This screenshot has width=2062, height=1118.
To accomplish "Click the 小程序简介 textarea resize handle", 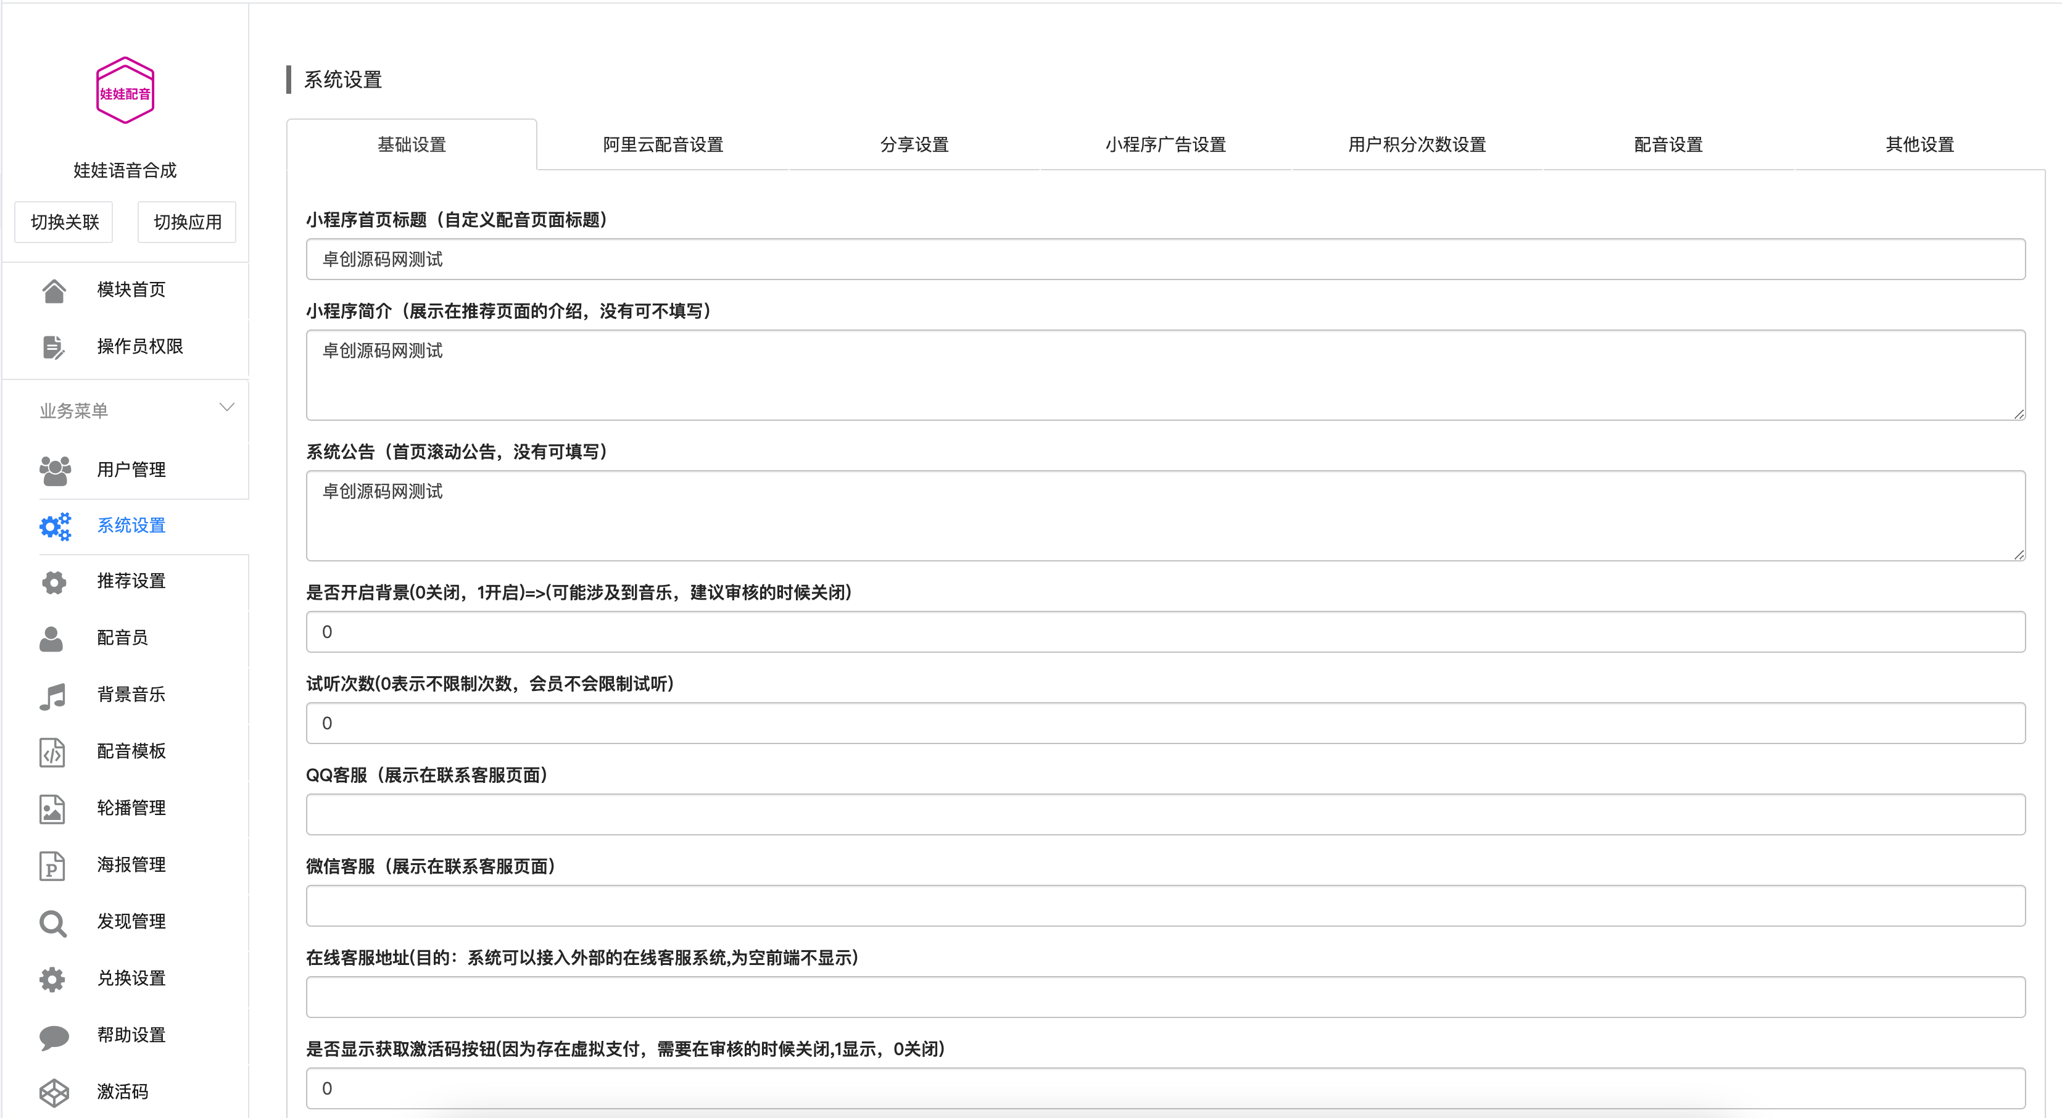I will pos(2019,414).
